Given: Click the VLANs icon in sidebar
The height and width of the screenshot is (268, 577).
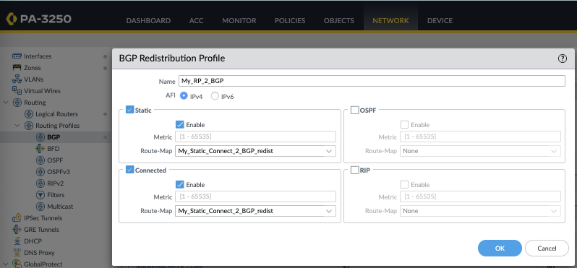Looking at the screenshot, I should (17, 79).
